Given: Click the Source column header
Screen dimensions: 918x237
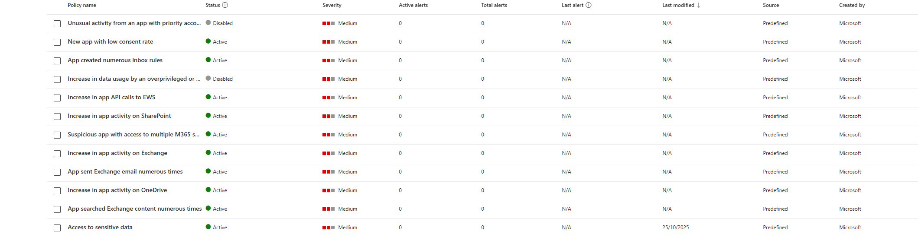Looking at the screenshot, I should tap(771, 5).
